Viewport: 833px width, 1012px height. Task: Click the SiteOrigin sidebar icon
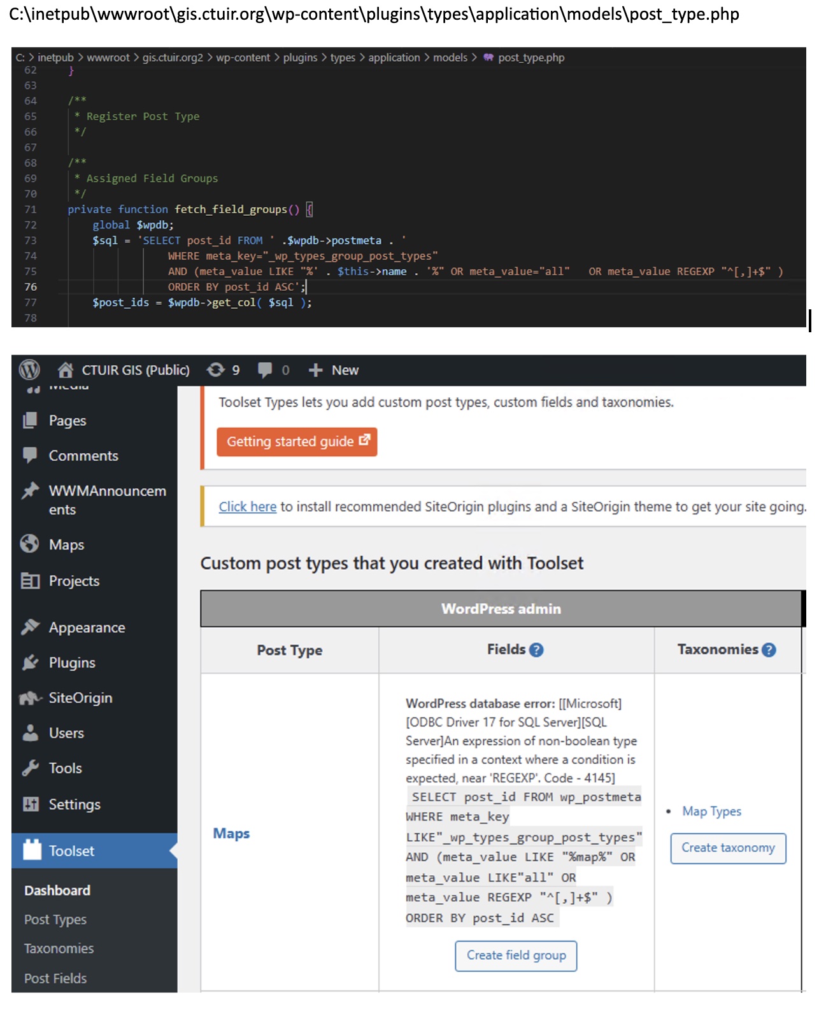coord(31,698)
